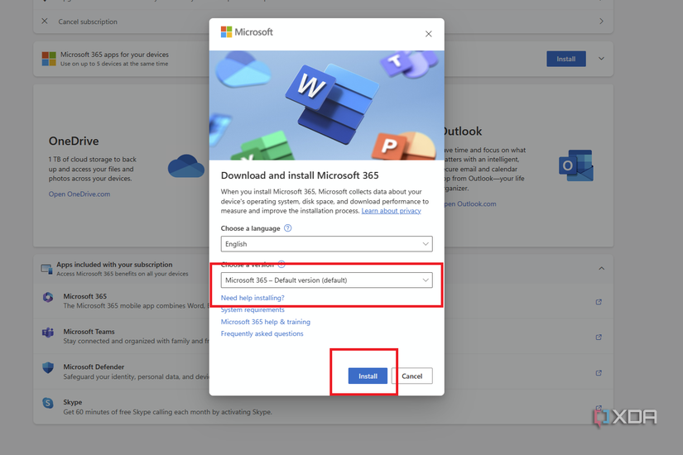
Task: Open the Choose a language dropdown
Action: point(326,244)
